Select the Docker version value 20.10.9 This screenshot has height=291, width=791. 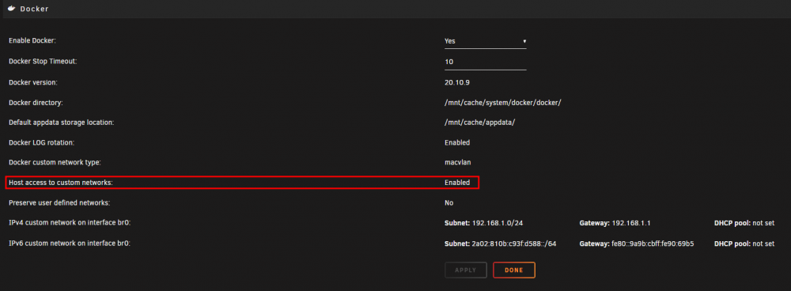[459, 81]
